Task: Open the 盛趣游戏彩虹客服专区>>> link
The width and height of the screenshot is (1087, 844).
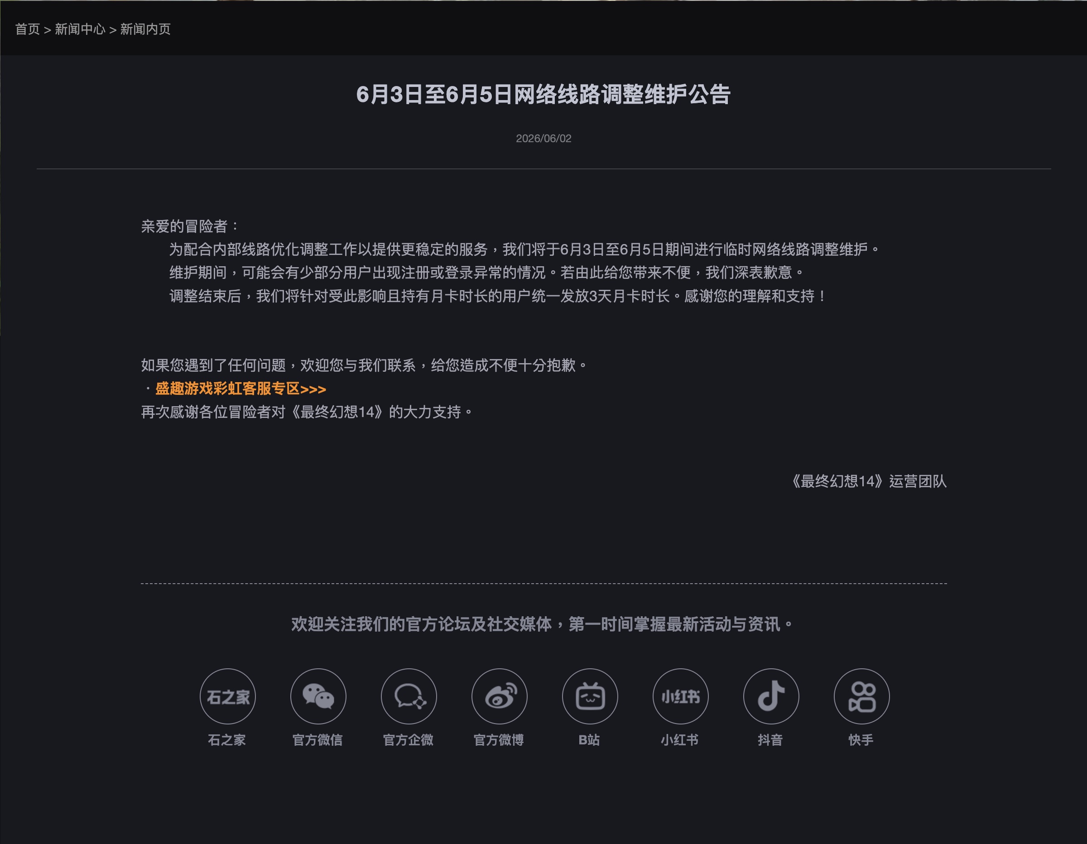Action: [241, 388]
